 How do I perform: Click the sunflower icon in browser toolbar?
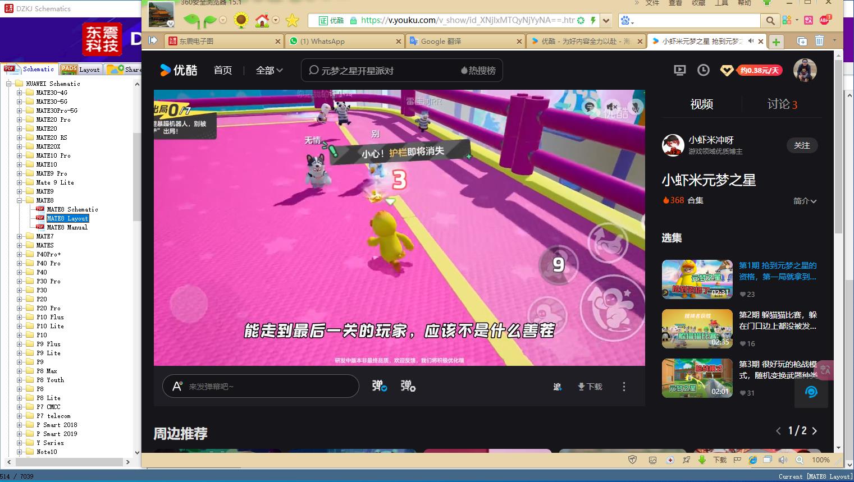pos(241,21)
